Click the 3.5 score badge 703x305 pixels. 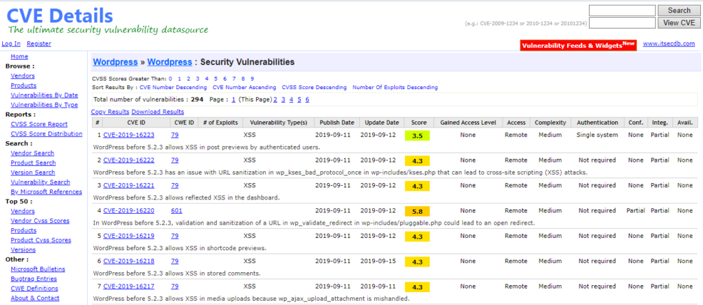(417, 136)
